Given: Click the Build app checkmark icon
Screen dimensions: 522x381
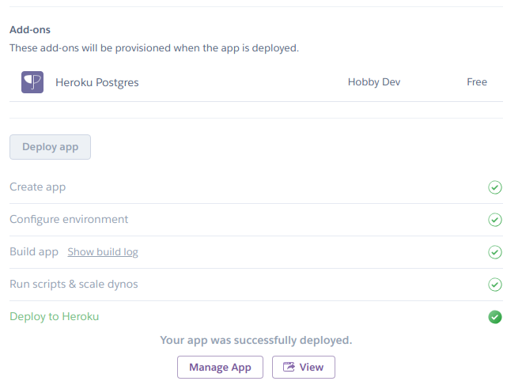Looking at the screenshot, I should [x=495, y=252].
